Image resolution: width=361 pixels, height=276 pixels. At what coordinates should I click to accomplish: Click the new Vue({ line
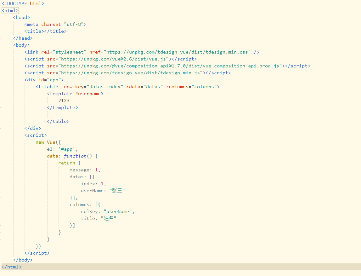(48, 142)
